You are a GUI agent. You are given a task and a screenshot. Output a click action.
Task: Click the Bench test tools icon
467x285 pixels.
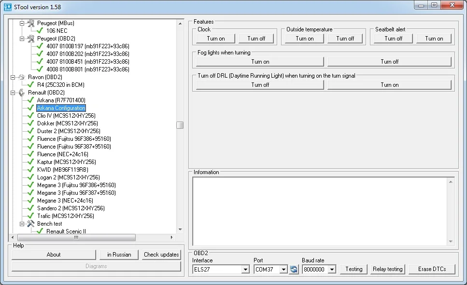(x=31, y=223)
